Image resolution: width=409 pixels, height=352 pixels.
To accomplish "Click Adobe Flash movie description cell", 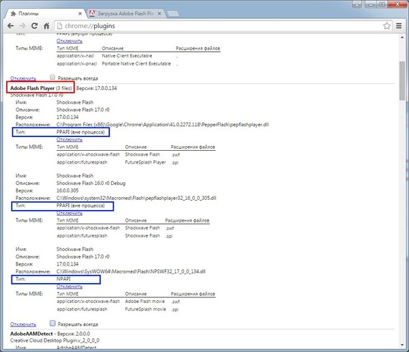I will 145,302.
